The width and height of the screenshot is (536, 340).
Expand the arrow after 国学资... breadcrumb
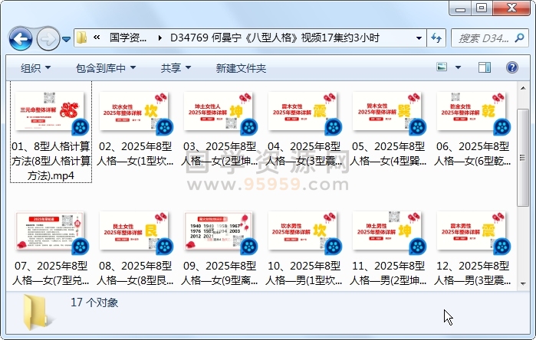pos(159,38)
